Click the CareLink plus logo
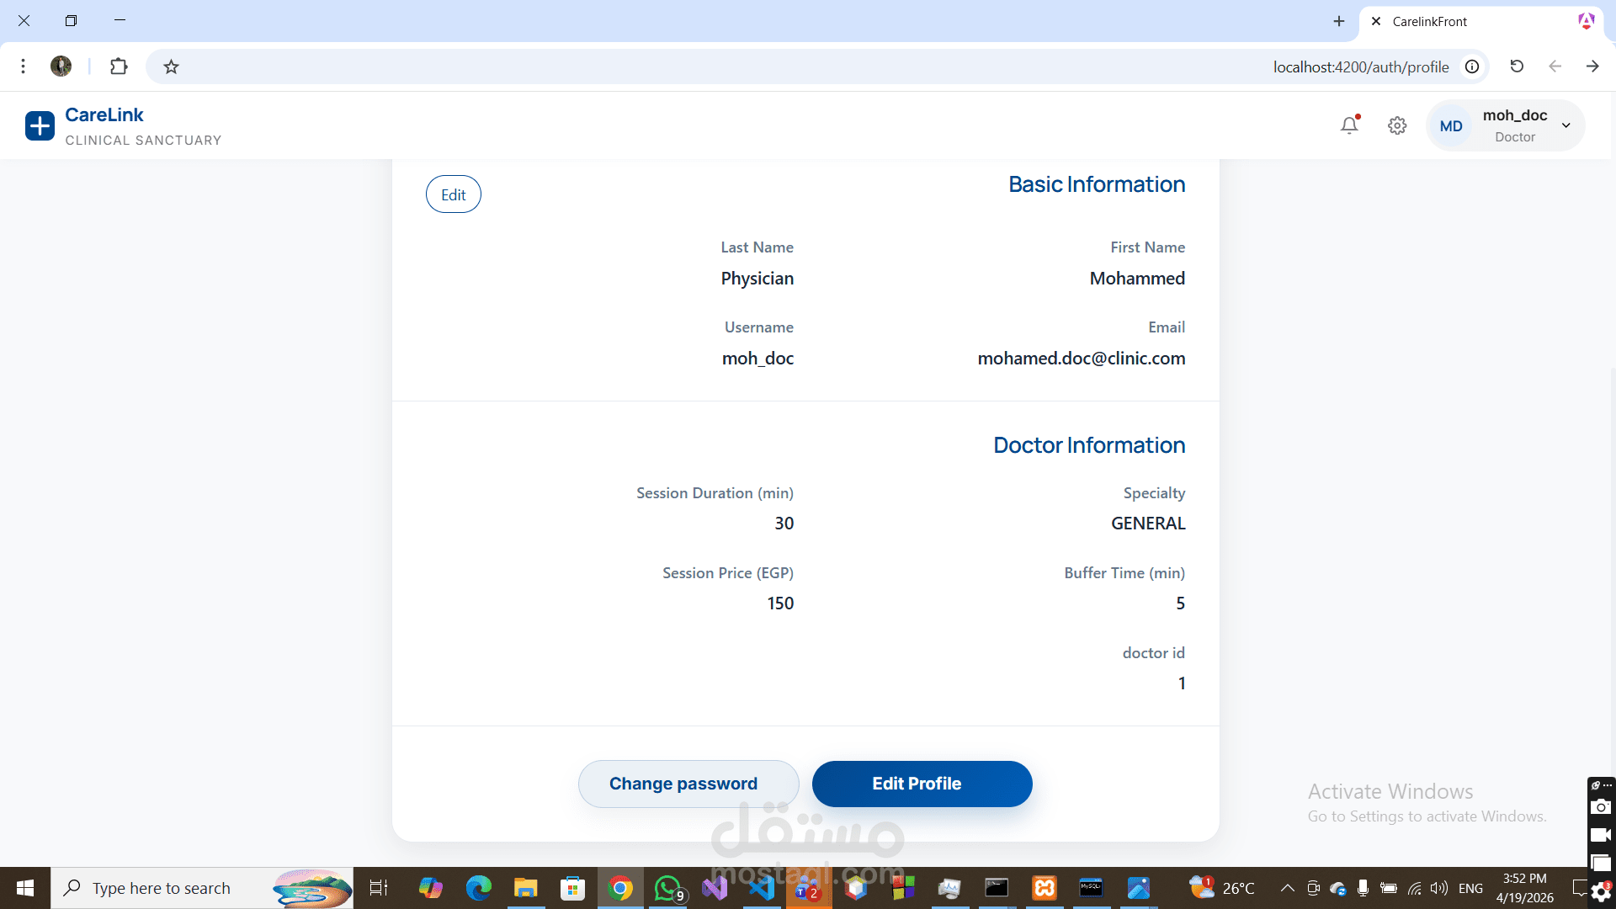Viewport: 1616px width, 909px height. [40, 125]
